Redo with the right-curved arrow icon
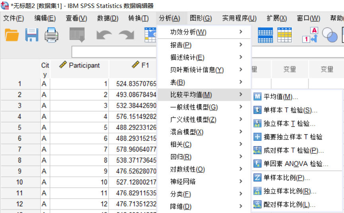The image size is (344, 213). point(126,35)
